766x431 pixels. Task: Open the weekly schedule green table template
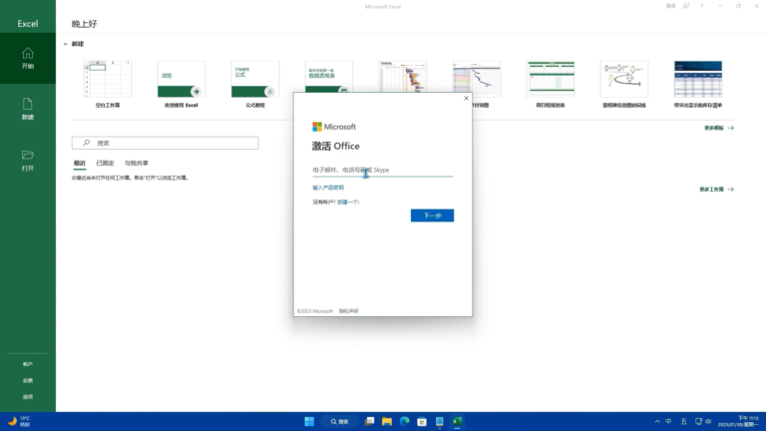point(551,84)
